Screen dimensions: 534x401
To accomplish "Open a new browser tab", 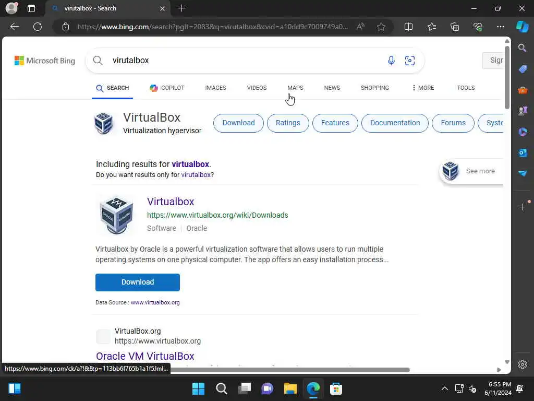I will click(x=181, y=8).
